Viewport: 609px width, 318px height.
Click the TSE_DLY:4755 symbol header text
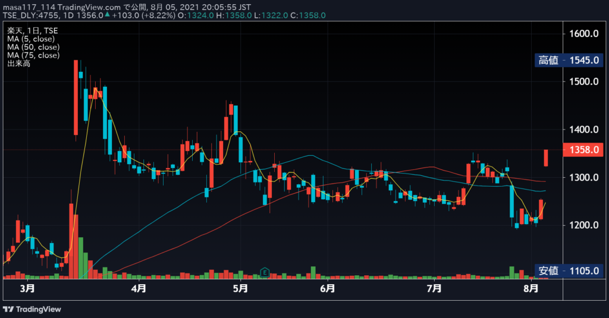tap(31, 15)
